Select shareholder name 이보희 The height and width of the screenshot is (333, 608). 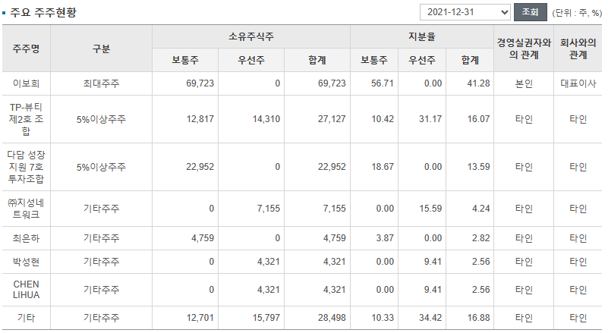click(x=26, y=83)
